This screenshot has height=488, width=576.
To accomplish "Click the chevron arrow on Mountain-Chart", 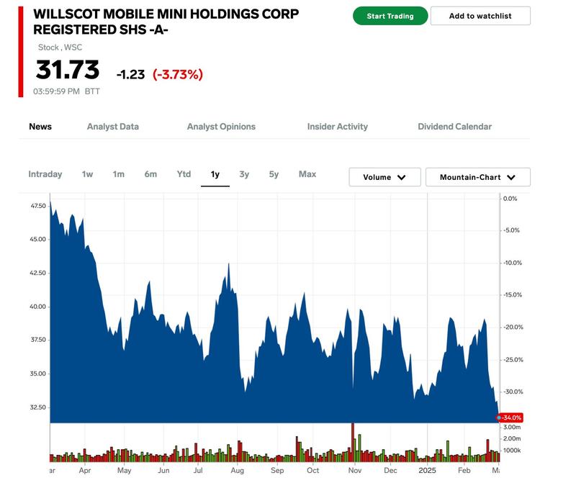I will pos(511,177).
